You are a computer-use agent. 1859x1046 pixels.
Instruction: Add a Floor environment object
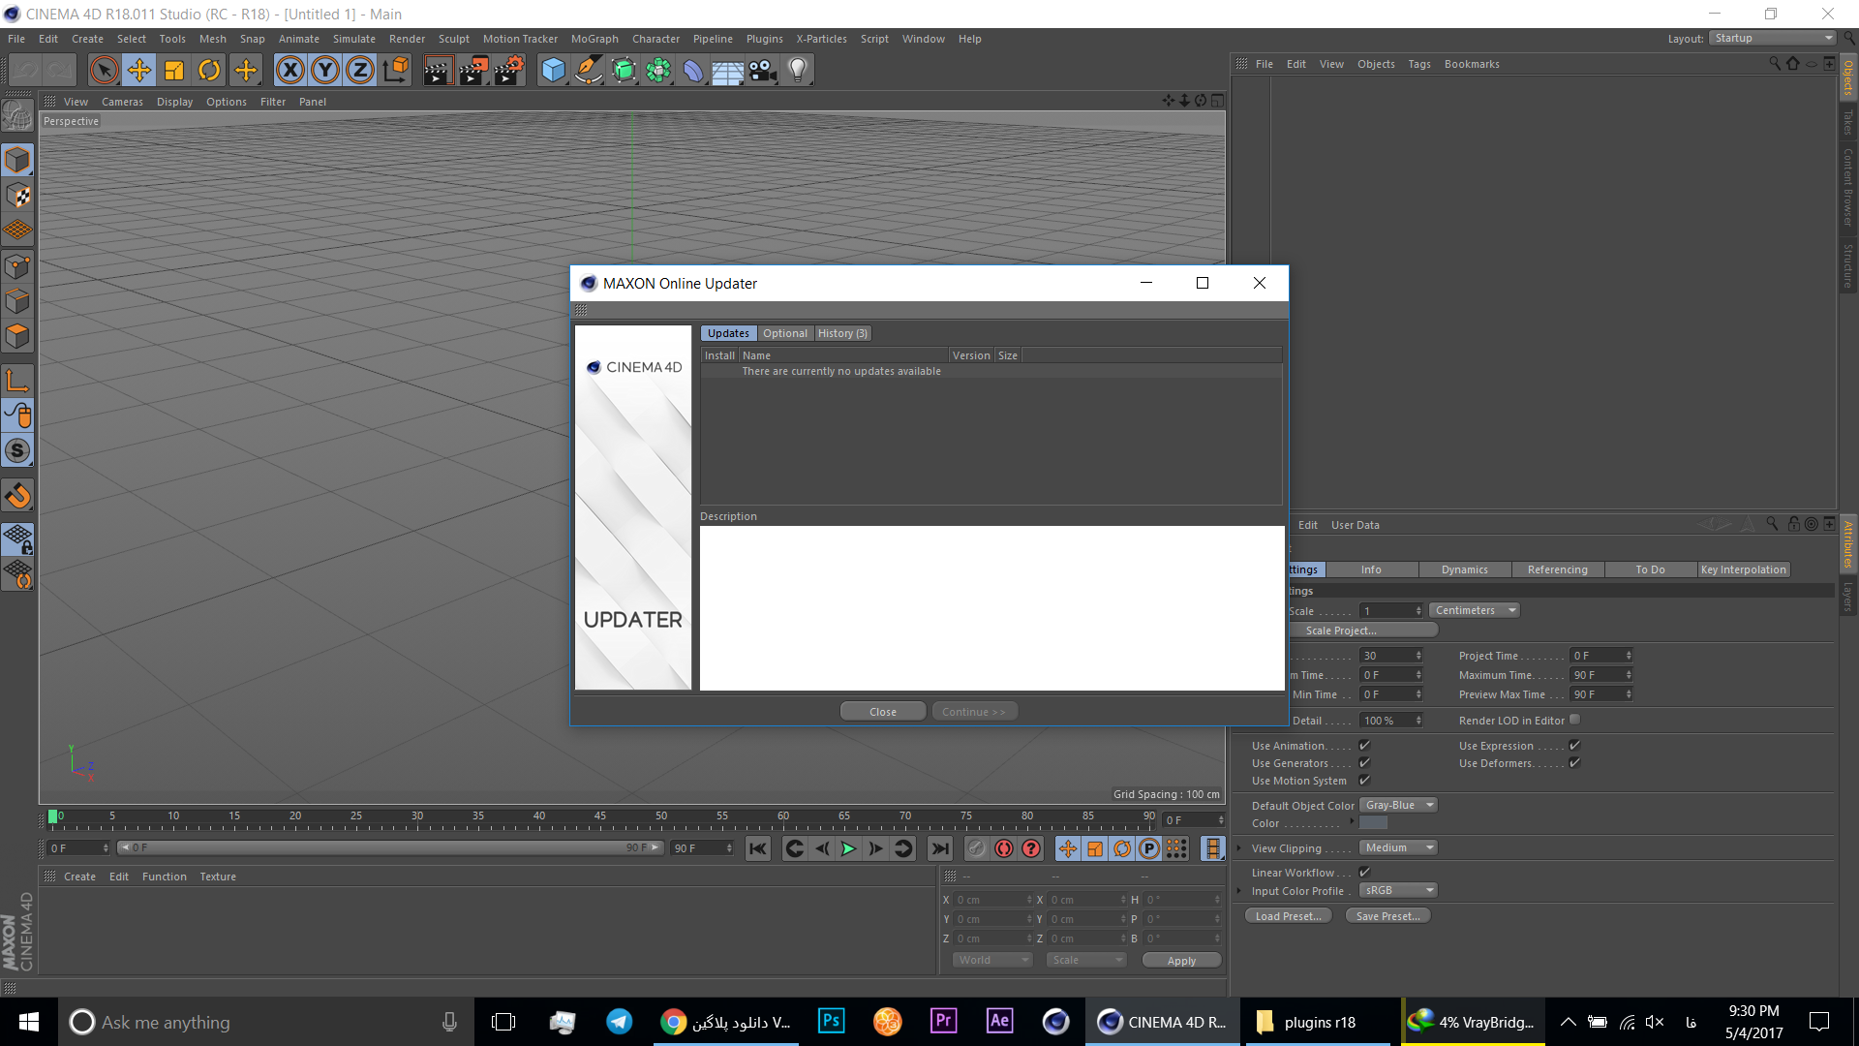pyautogui.click(x=728, y=70)
